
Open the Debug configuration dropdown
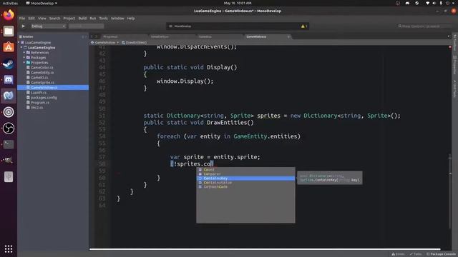tap(48, 26)
